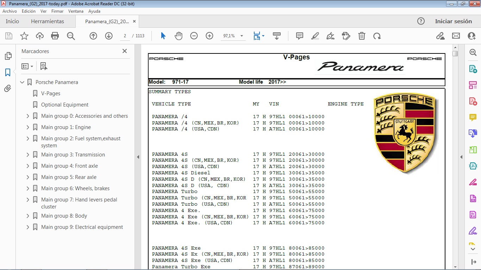Open the Add Sticky Note comment tool
Image resolution: width=481 pixels, height=270 pixels.
(299, 36)
